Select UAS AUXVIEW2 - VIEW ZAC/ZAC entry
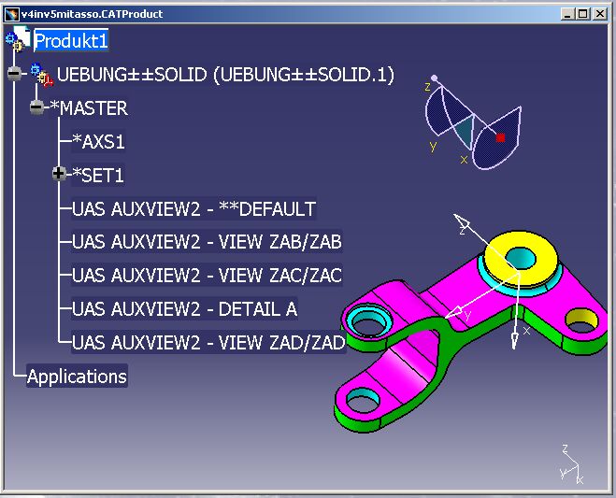This screenshot has width=616, height=498. coord(207,275)
